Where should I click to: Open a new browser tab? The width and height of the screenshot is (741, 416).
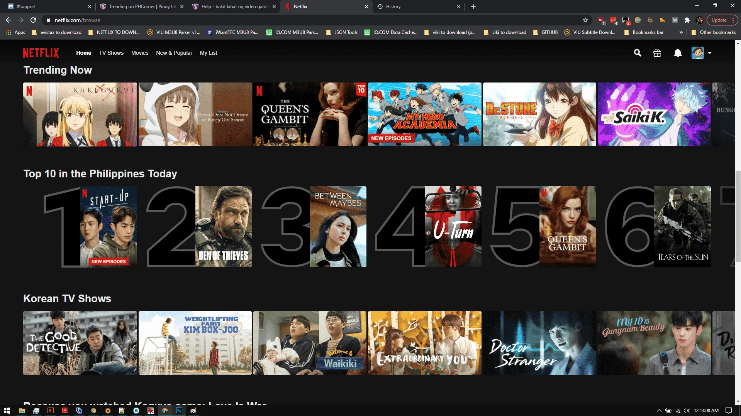tap(473, 7)
